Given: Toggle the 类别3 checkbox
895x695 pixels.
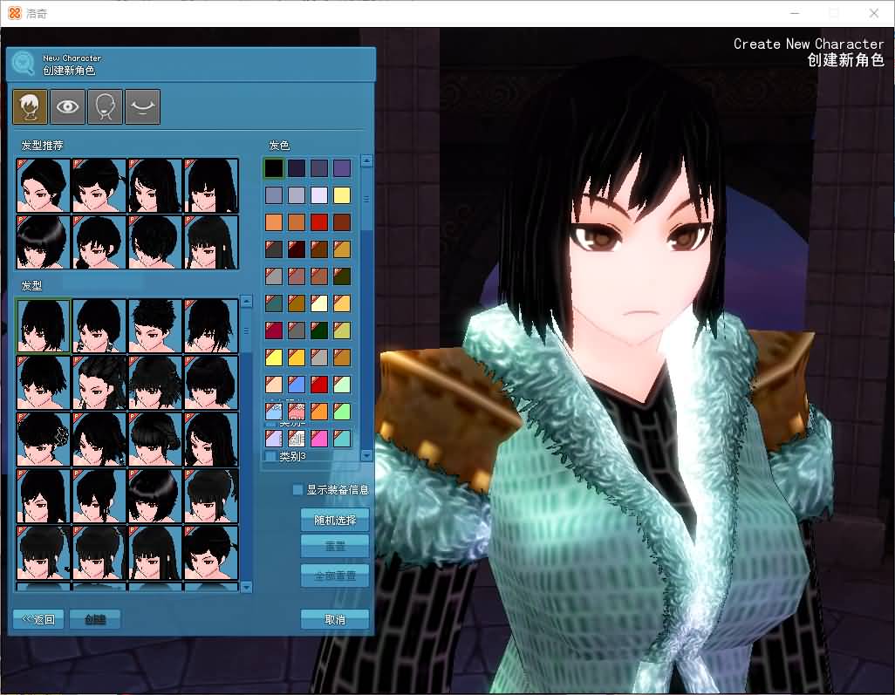Looking at the screenshot, I should (268, 455).
